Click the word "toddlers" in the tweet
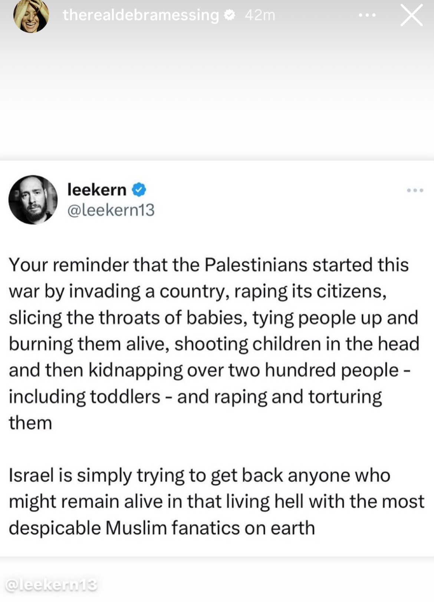Screen dimensions: 434x602 [x=125, y=397]
